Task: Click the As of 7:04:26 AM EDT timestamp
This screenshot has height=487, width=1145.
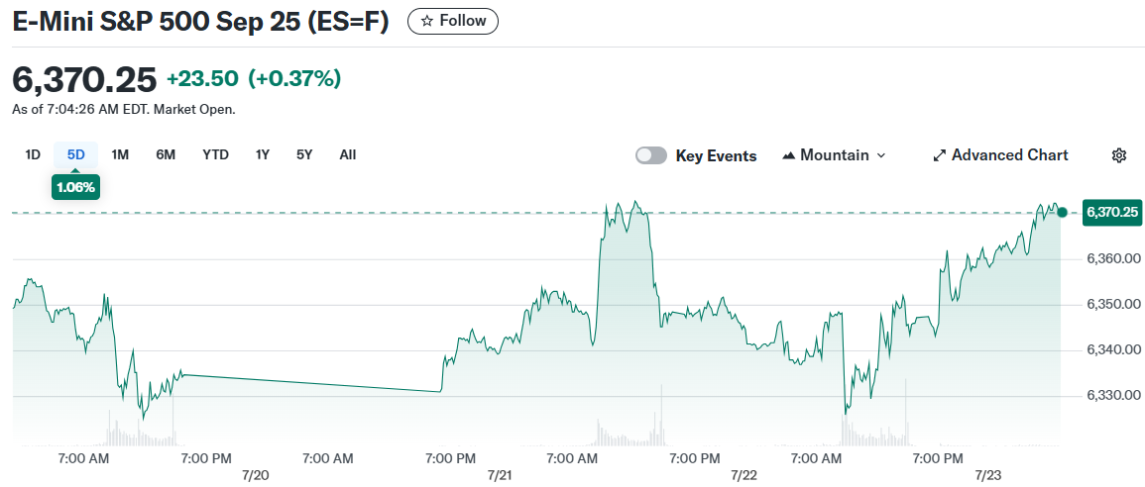Action: (124, 110)
